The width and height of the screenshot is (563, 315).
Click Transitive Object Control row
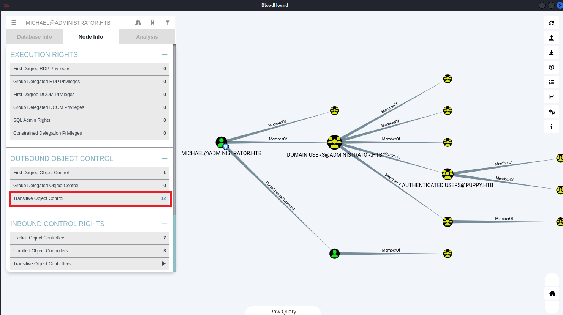click(x=90, y=198)
